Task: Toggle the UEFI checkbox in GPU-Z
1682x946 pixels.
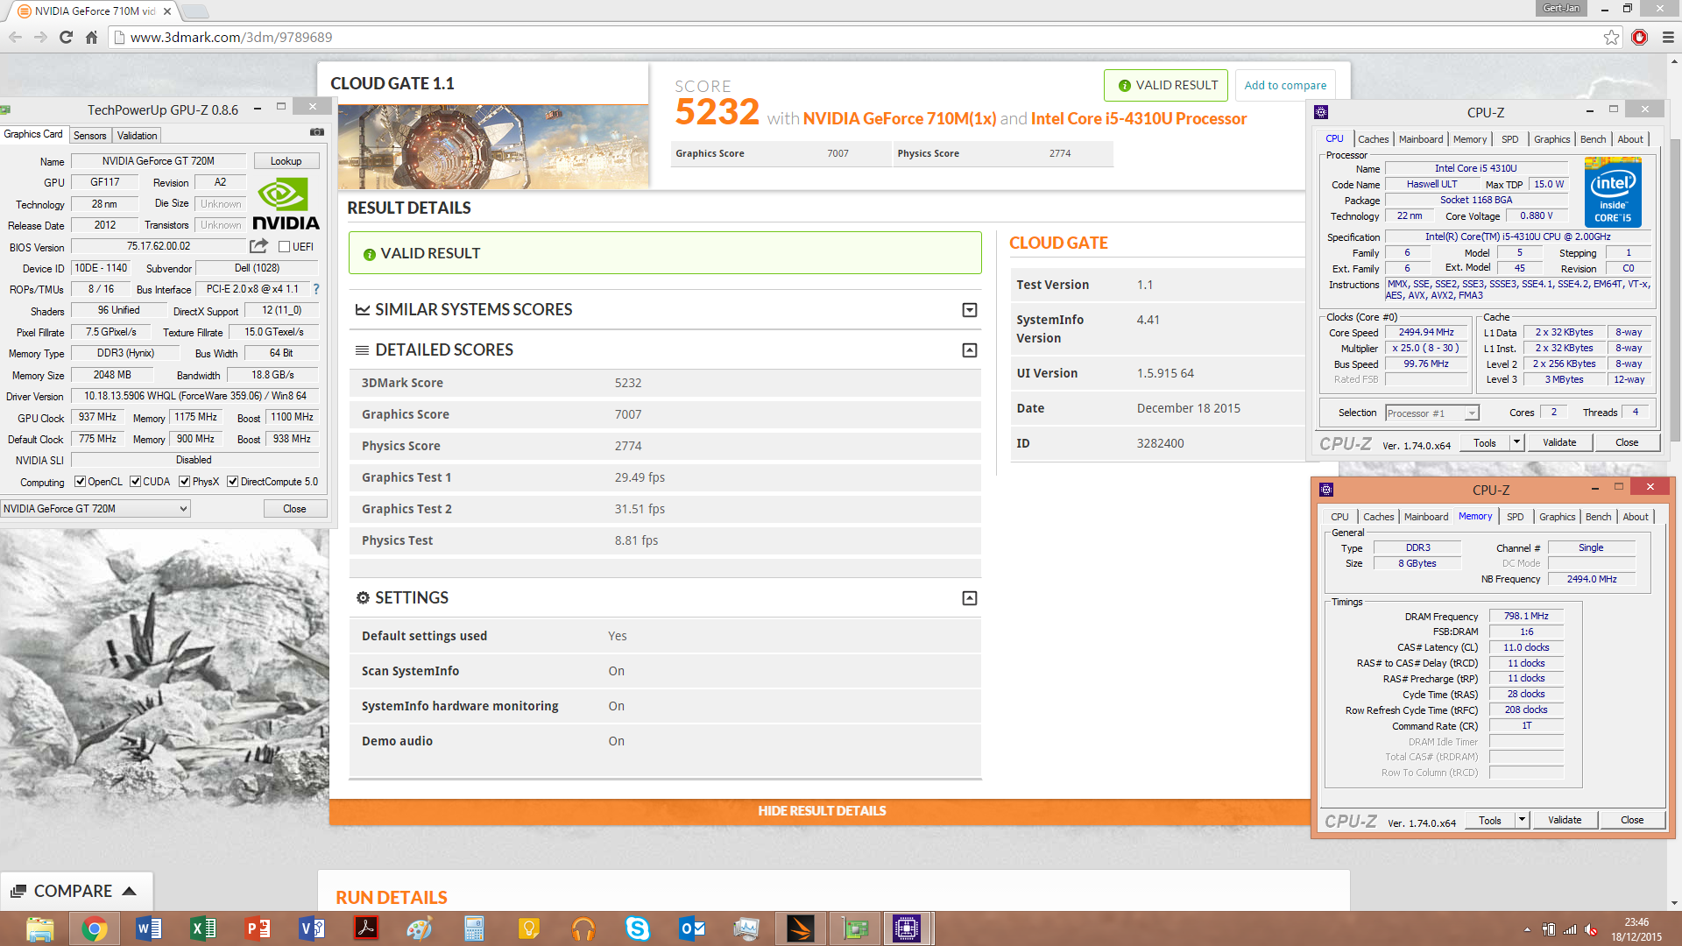Action: [284, 247]
